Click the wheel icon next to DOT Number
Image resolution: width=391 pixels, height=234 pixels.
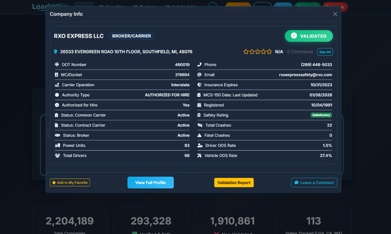tap(57, 64)
